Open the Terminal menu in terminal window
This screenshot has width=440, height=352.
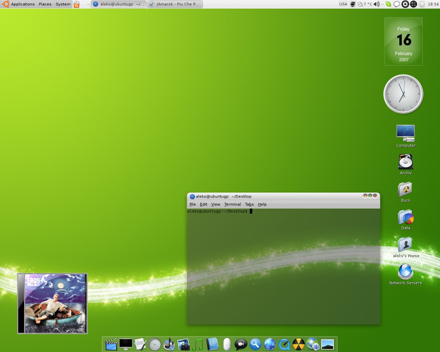[x=232, y=204]
